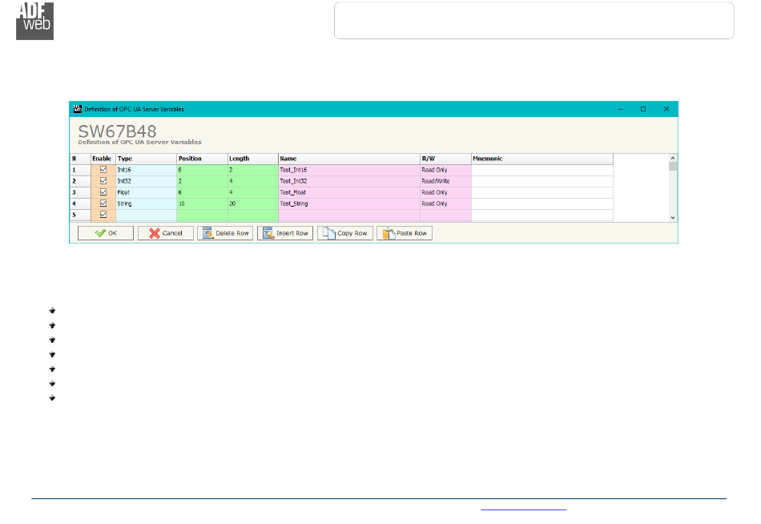Click the Delete Row button

(225, 233)
